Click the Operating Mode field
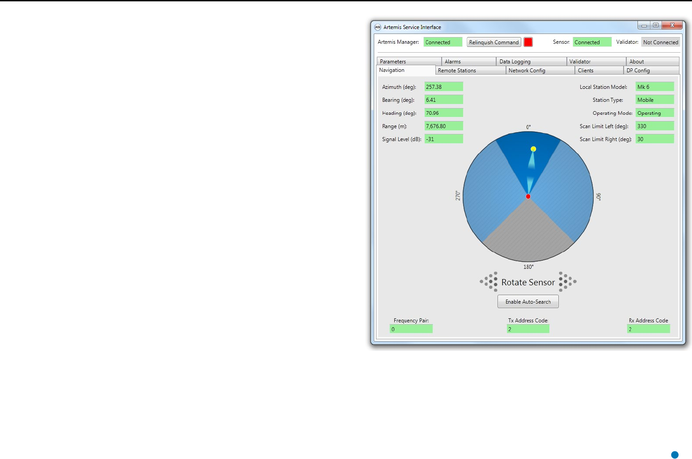Image resolution: width=692 pixels, height=459 pixels. [654, 113]
